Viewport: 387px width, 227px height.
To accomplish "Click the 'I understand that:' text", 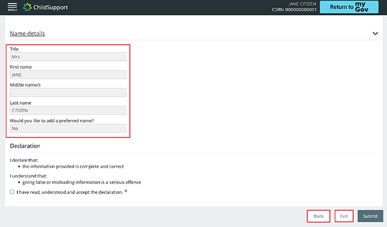I will pyautogui.click(x=29, y=176).
